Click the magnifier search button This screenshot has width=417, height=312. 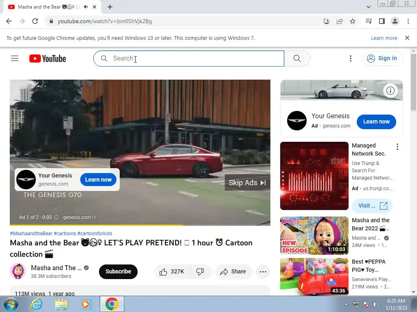click(x=297, y=58)
